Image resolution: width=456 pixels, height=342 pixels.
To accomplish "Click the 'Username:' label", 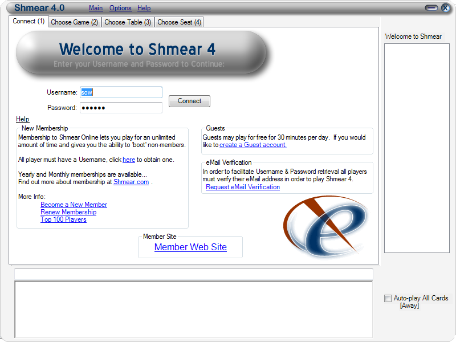I will click(62, 92).
